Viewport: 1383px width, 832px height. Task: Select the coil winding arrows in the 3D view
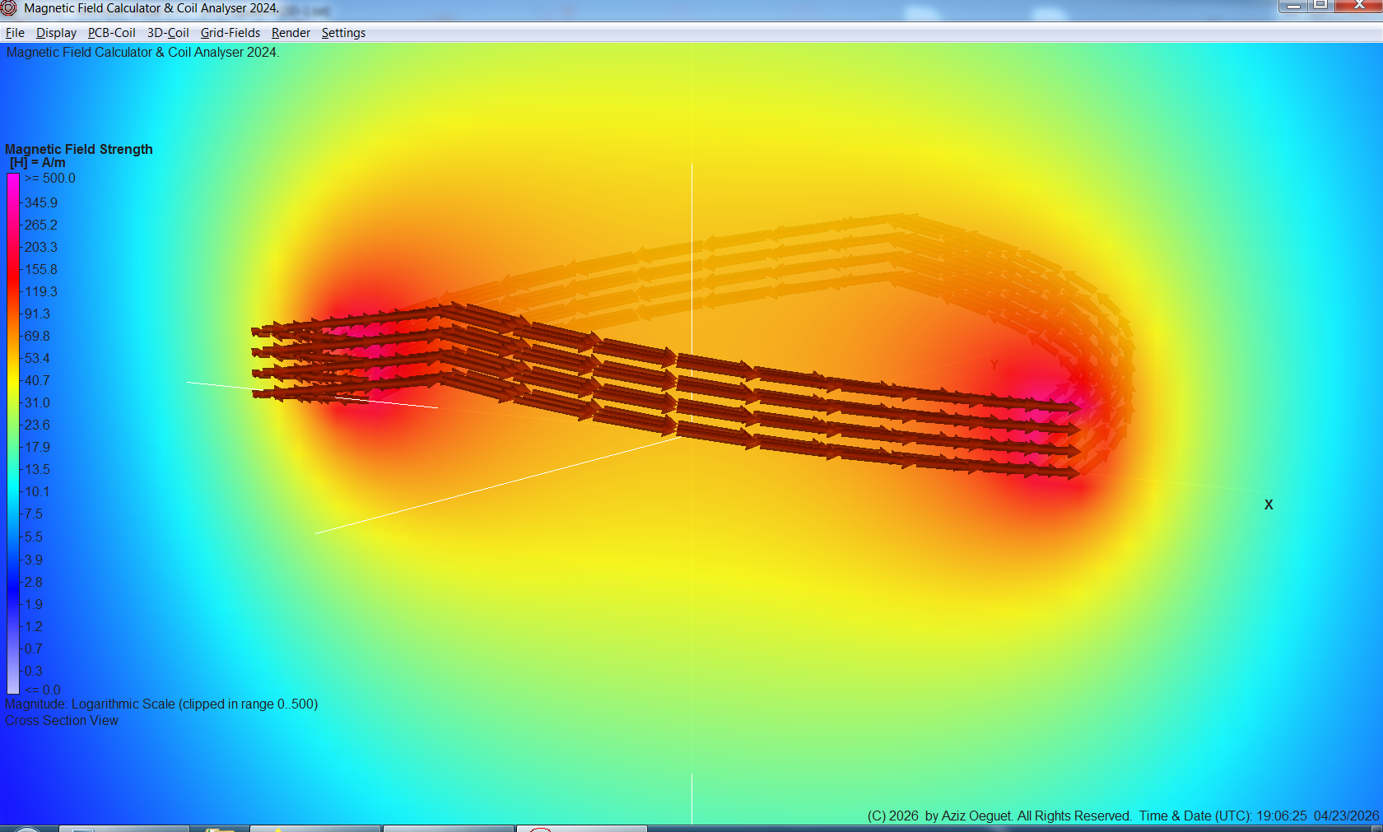point(741,395)
